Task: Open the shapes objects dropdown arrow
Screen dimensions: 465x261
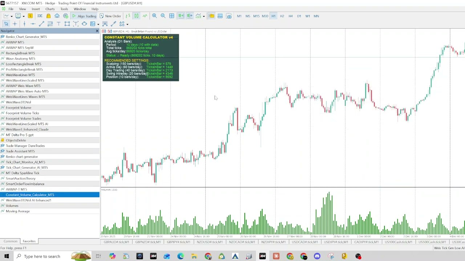Action: click(127, 24)
